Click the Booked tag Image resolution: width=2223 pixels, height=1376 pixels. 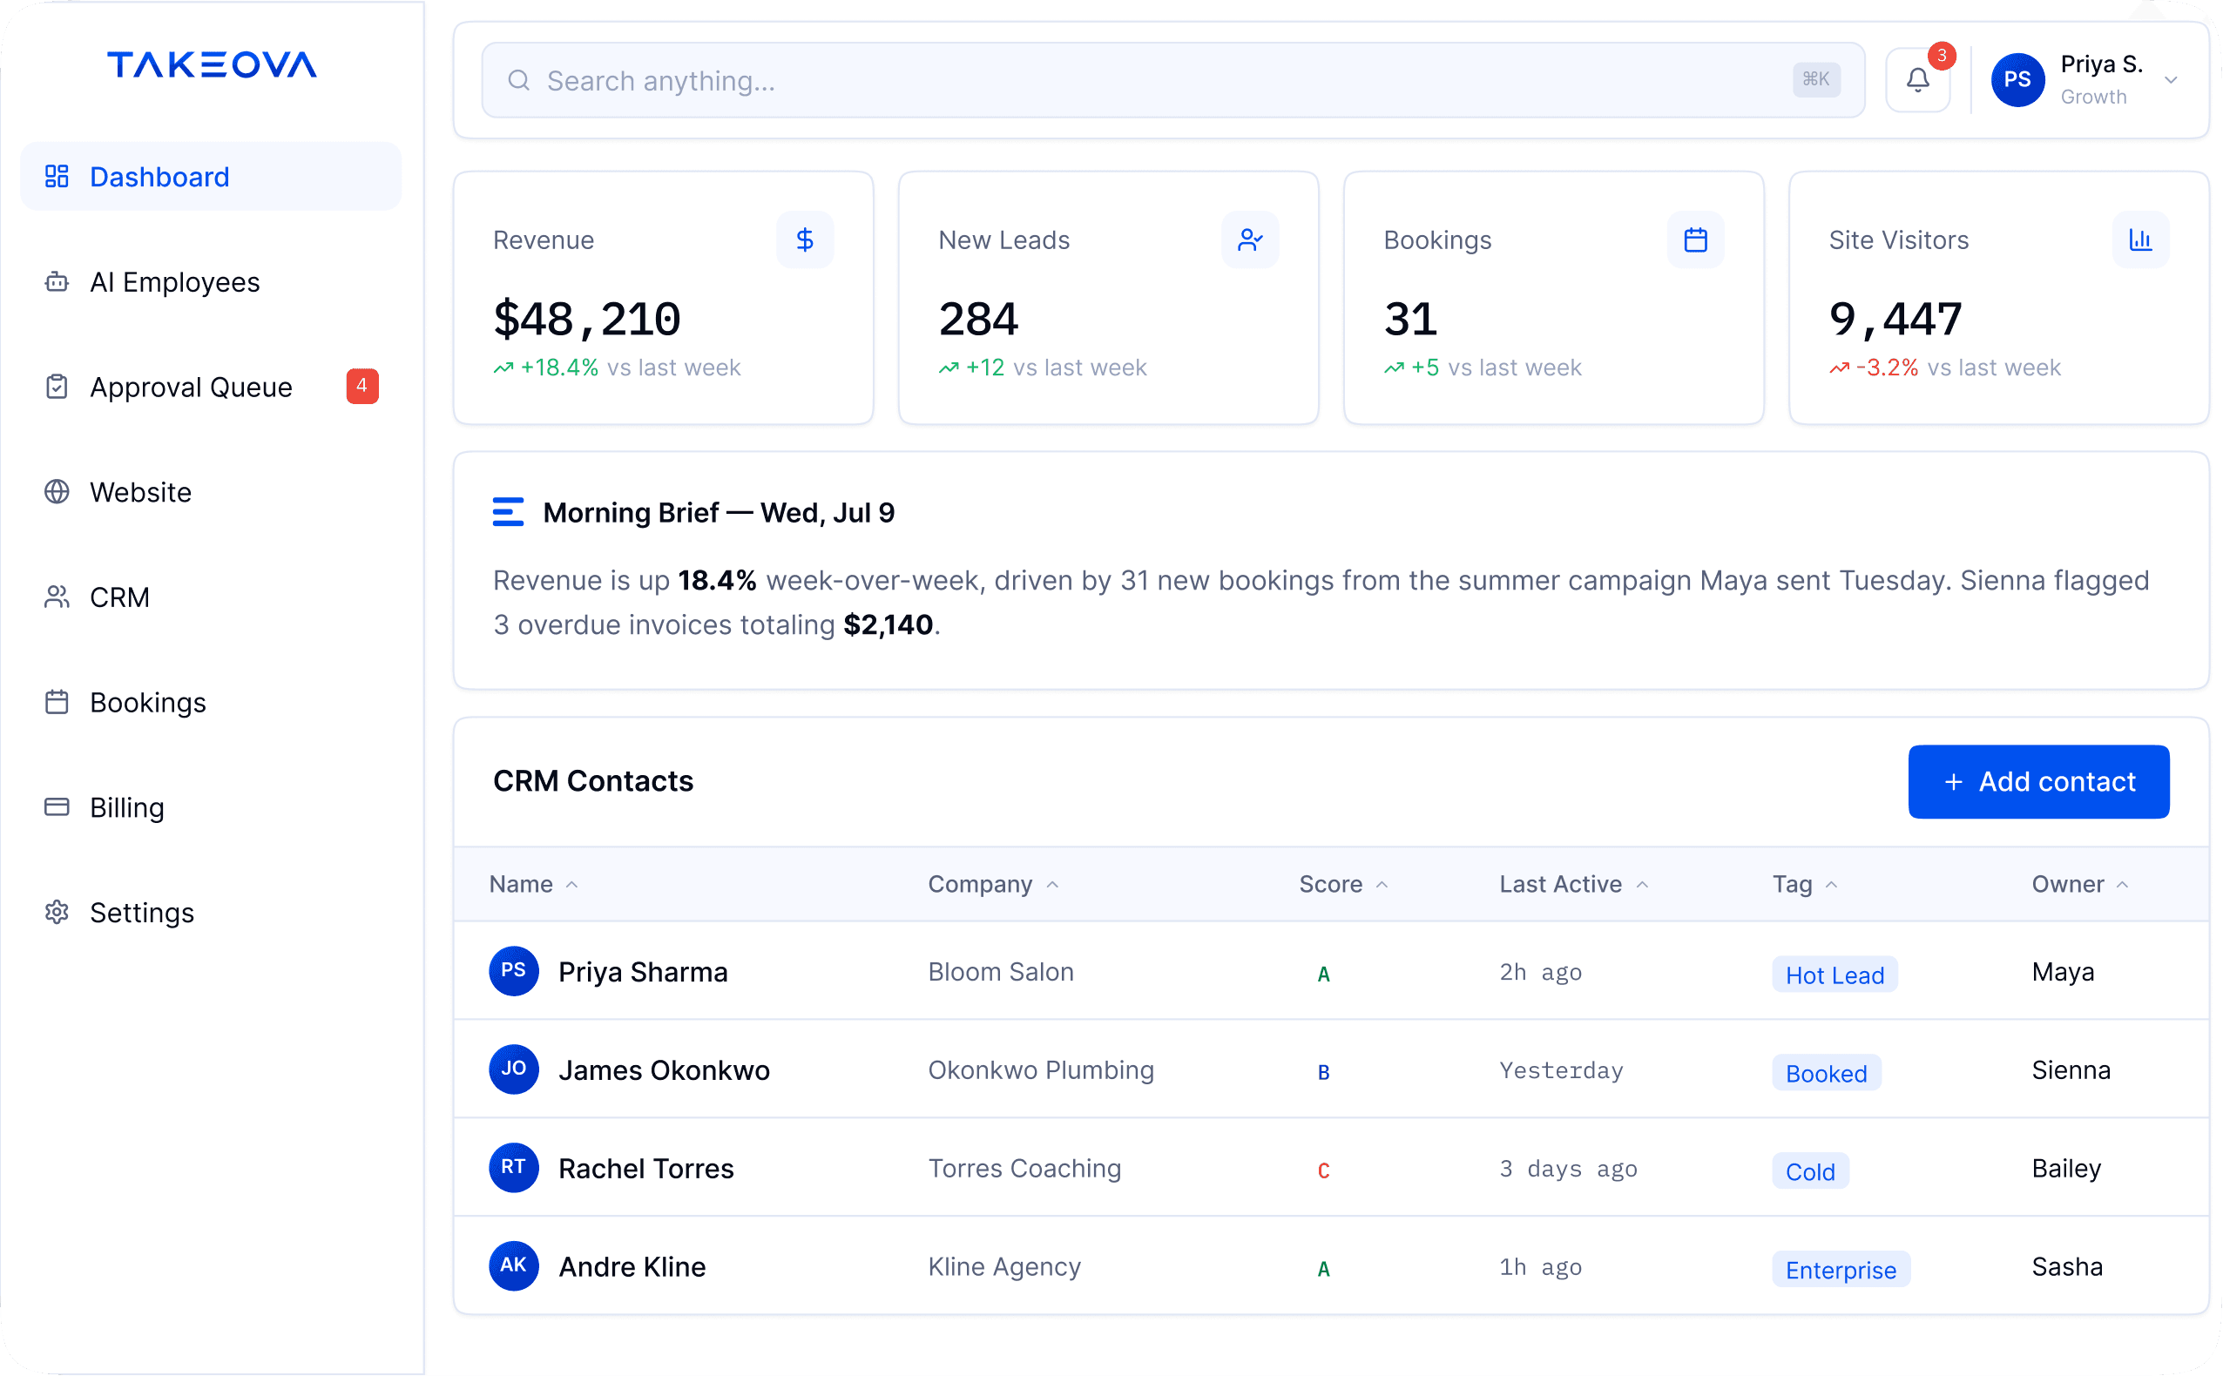1826,1073
